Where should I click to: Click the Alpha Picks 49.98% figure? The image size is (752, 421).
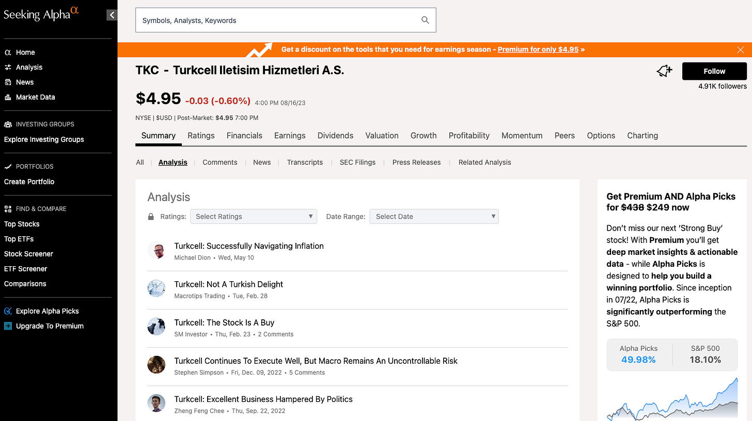(638, 360)
